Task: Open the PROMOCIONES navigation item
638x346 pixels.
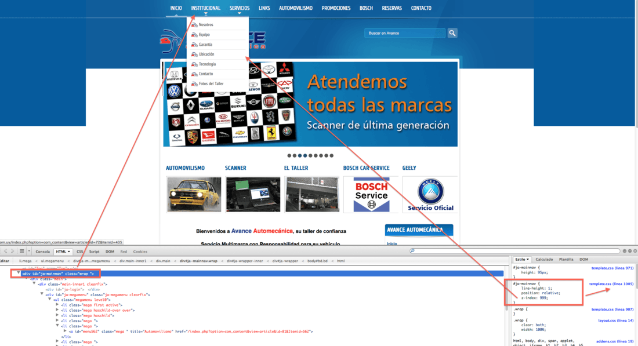Action: coord(336,8)
